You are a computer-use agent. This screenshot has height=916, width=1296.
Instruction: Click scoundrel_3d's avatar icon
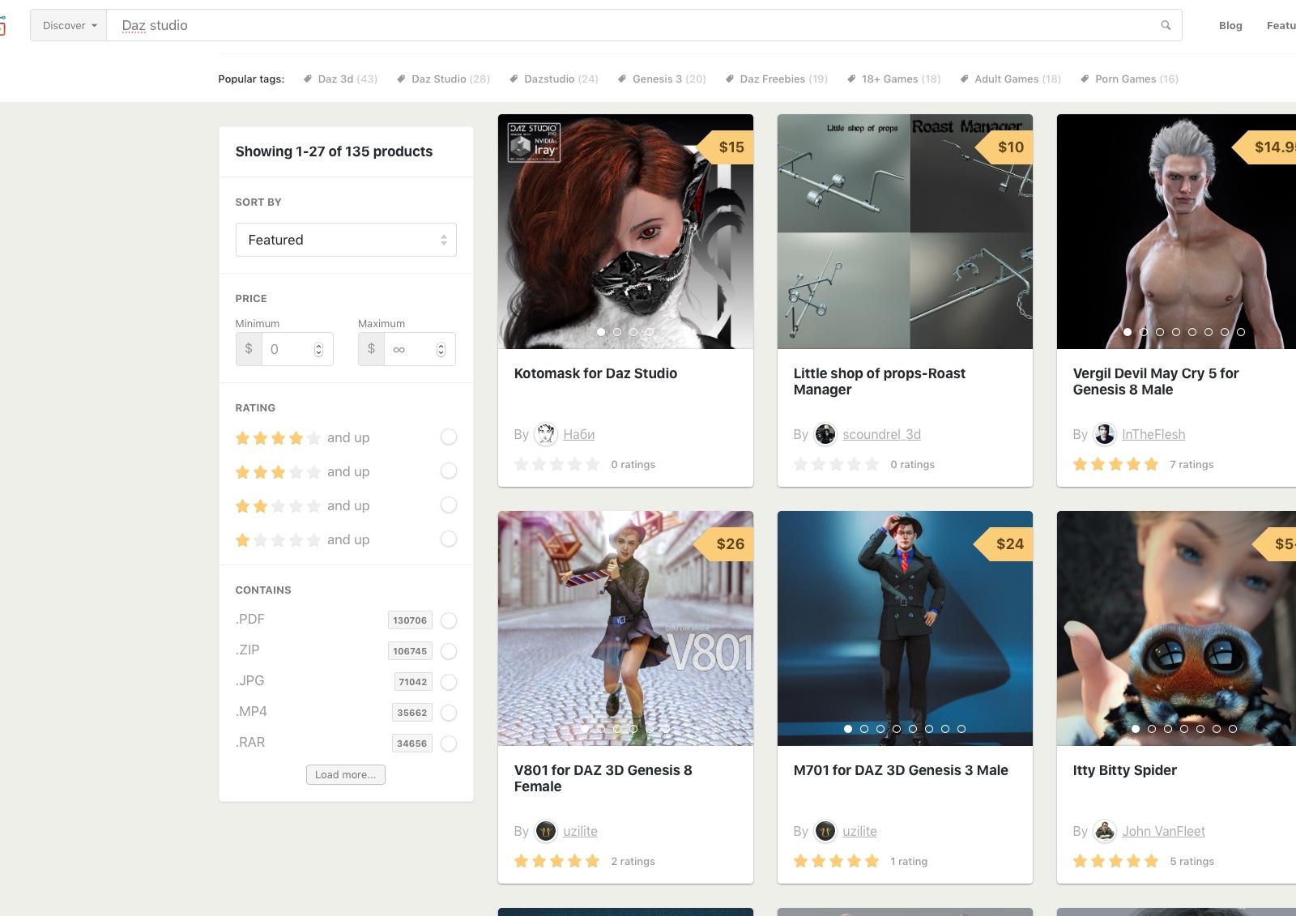[825, 435]
